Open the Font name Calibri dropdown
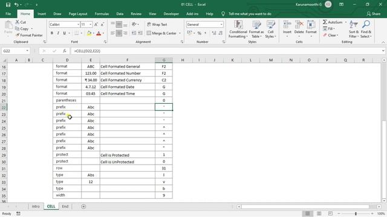The width and height of the screenshot is (387, 217). click(78, 24)
